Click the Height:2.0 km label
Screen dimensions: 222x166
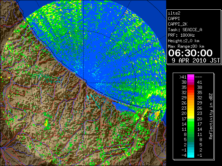(x=183, y=41)
